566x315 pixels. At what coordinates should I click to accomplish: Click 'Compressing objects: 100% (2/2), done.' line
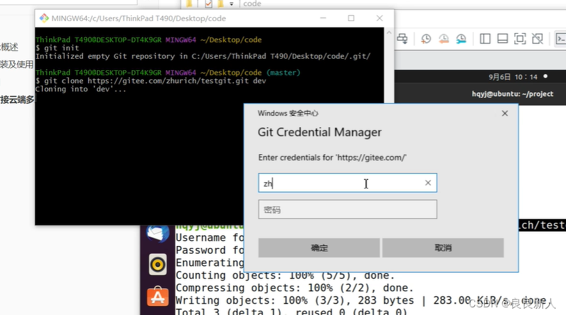295,288
